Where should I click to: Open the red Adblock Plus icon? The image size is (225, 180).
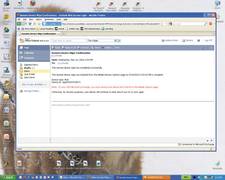[211, 24]
